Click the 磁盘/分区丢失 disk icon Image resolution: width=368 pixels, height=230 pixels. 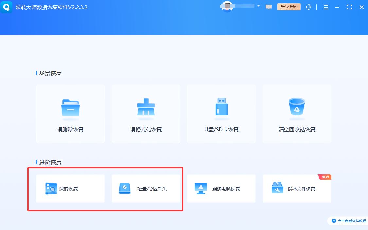[x=125, y=189]
